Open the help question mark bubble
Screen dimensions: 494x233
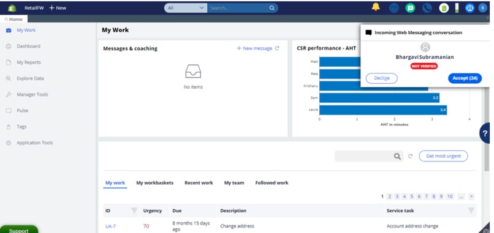tap(485, 133)
